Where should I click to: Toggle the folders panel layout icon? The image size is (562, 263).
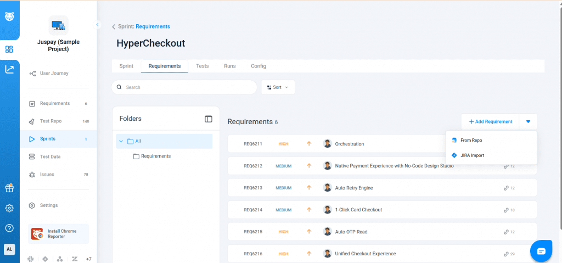point(208,119)
